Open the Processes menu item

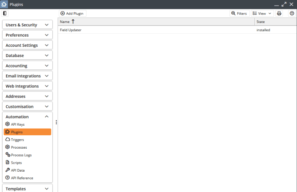click(x=19, y=148)
